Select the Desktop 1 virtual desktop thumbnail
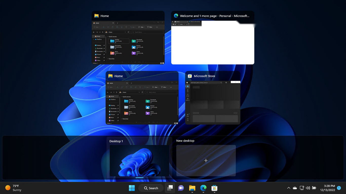Screen dimensions: 346x194 [139, 160]
